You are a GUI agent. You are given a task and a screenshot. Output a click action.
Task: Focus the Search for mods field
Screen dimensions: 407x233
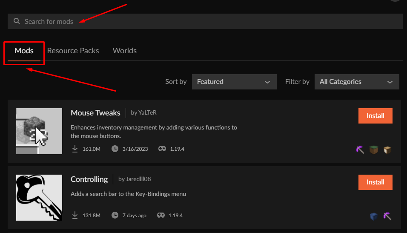point(204,21)
